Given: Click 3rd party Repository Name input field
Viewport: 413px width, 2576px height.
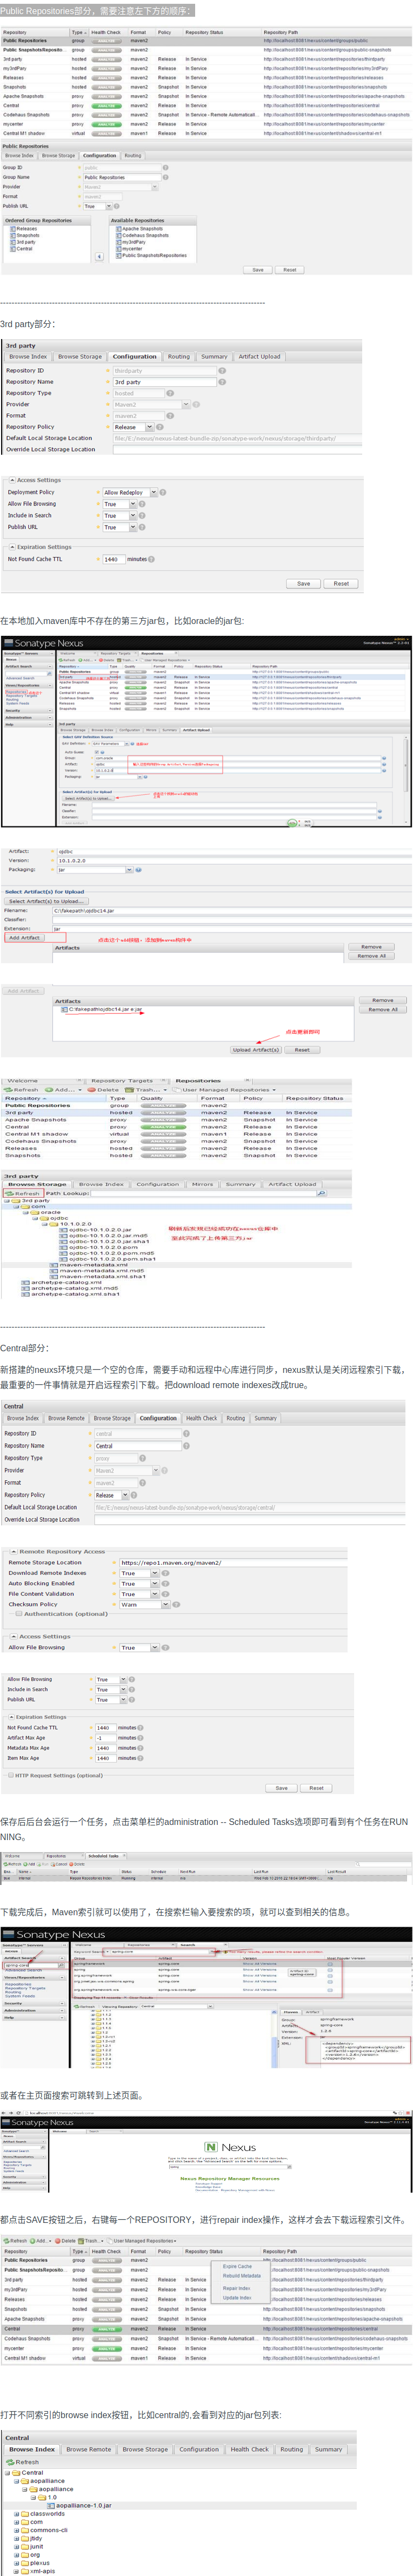Looking at the screenshot, I should (x=164, y=382).
